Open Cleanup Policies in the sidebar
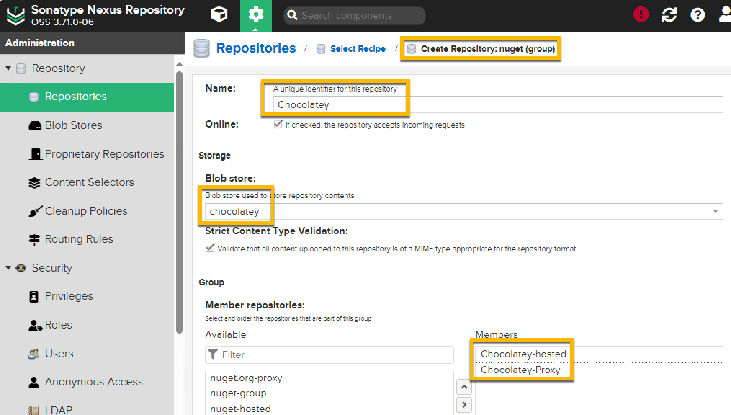Screen dimensions: 731x415 pyautogui.click(x=87, y=211)
